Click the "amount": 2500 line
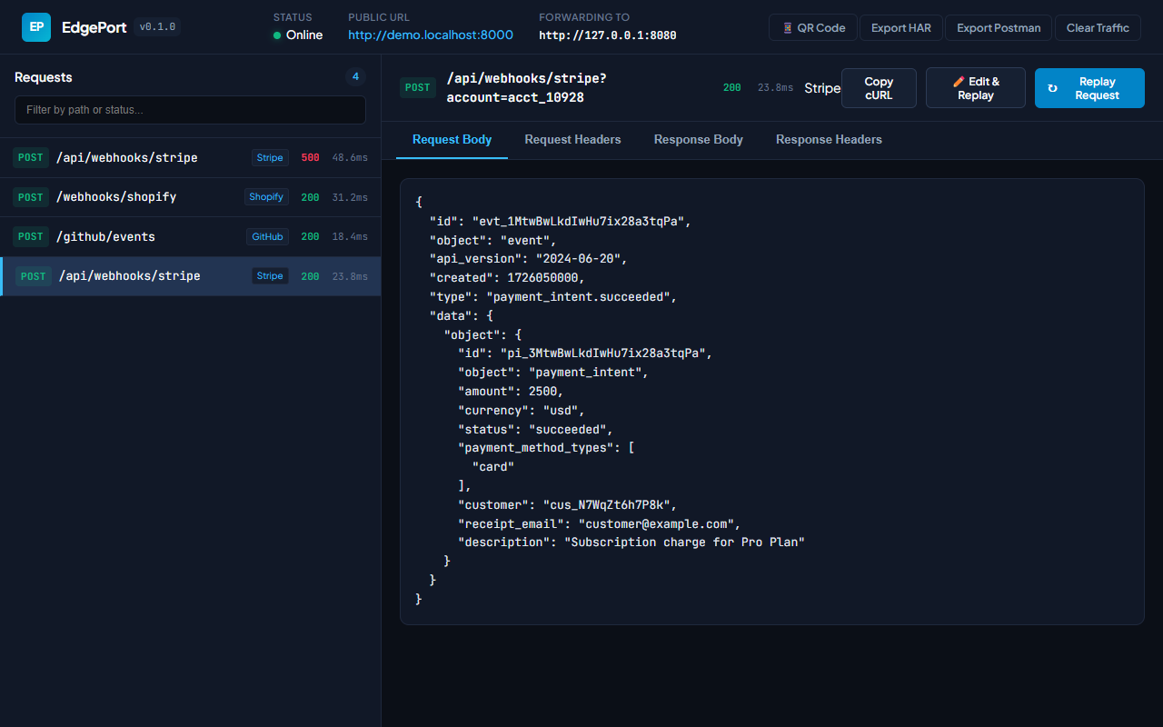Image resolution: width=1163 pixels, height=727 pixels. pos(511,392)
